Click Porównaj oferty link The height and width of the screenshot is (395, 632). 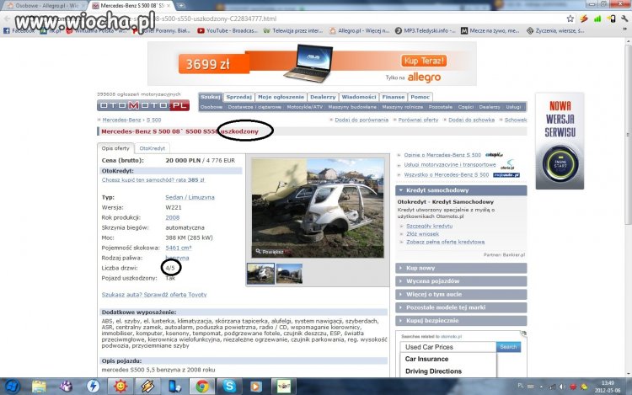click(x=418, y=120)
